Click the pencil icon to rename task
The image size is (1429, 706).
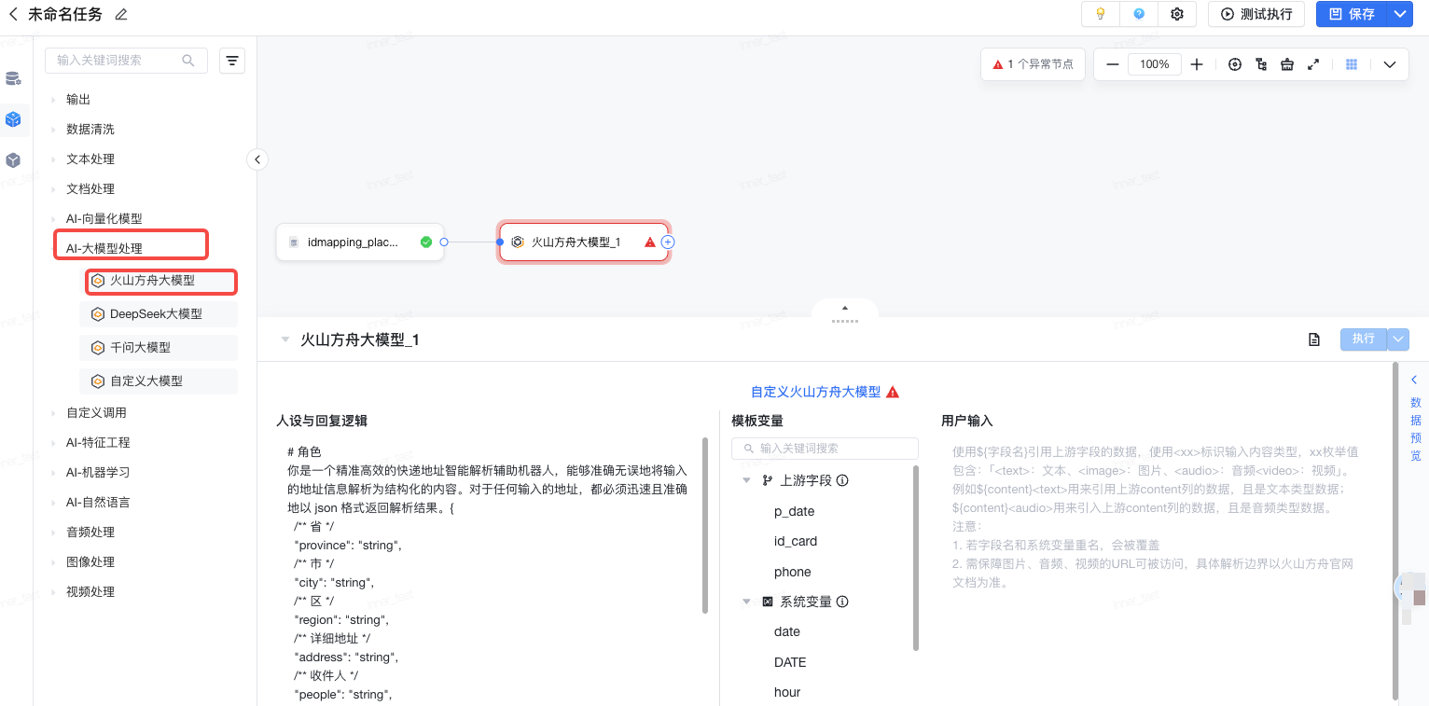(x=121, y=15)
